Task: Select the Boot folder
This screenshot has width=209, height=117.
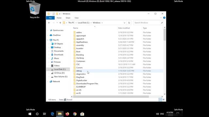Action: pos(78,52)
